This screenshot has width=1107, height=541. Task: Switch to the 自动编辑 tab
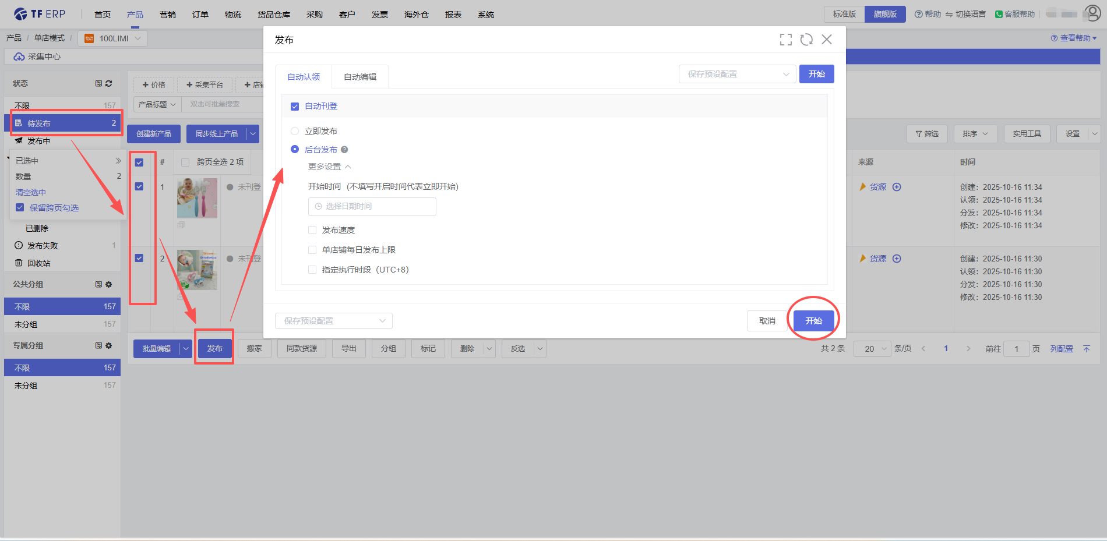[x=359, y=77]
